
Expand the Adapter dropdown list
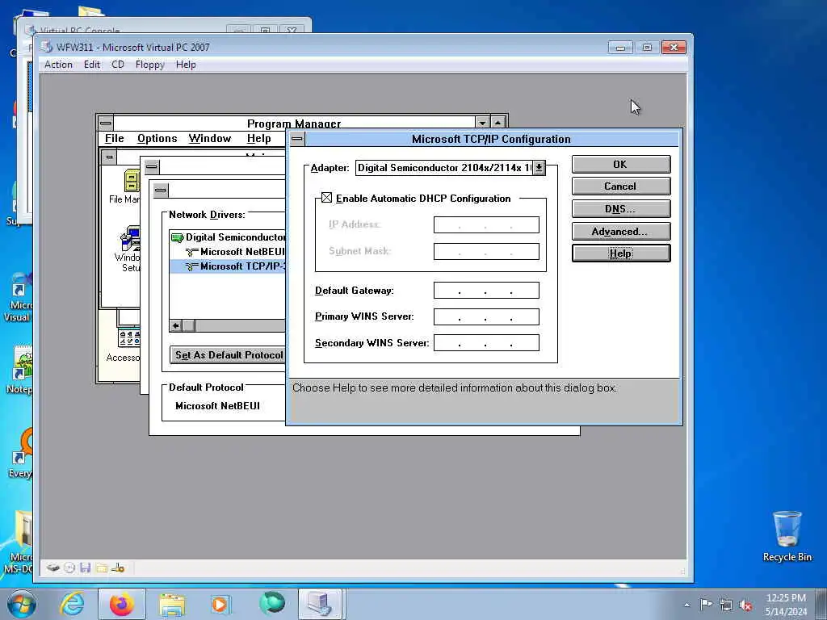pyautogui.click(x=539, y=168)
